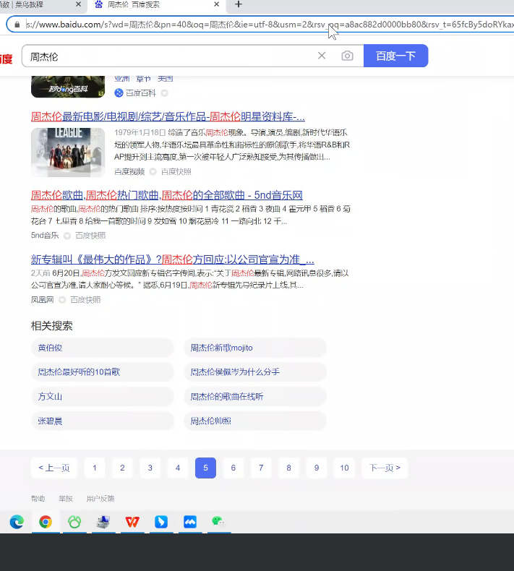Expand dropdown next to 百度视频
Image resolution: width=514 pixels, height=571 pixels.
pyautogui.click(x=153, y=171)
